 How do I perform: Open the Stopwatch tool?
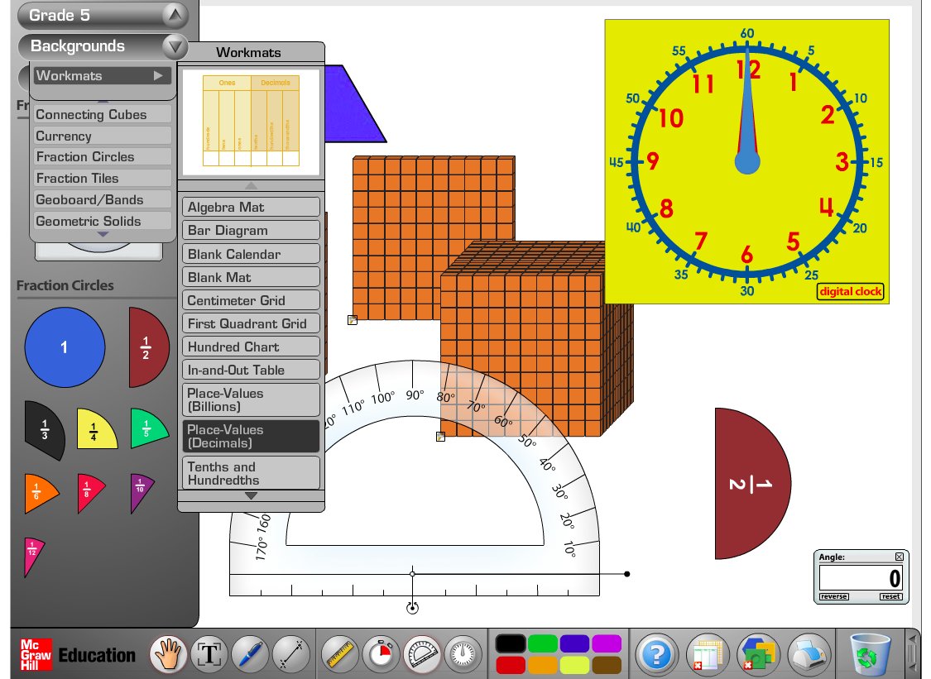click(381, 653)
